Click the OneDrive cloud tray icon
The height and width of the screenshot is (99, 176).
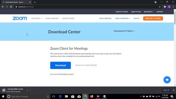[x=147, y=97]
